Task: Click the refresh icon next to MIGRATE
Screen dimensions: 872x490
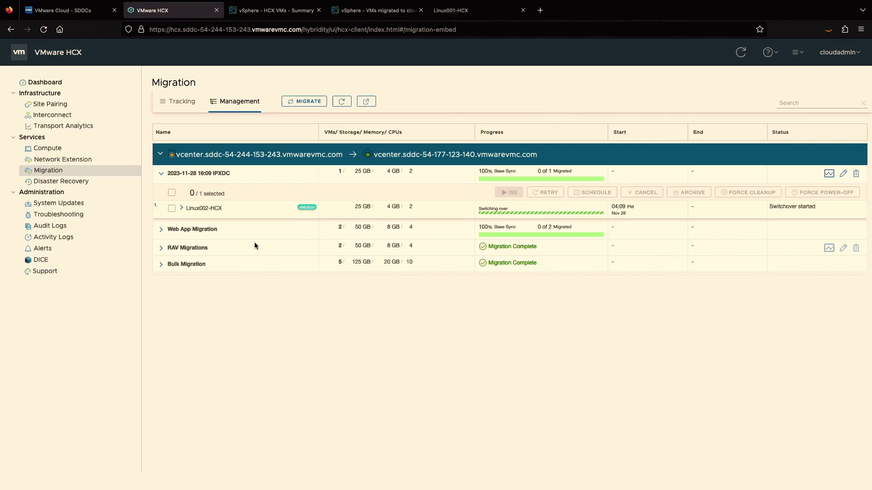Action: click(342, 102)
